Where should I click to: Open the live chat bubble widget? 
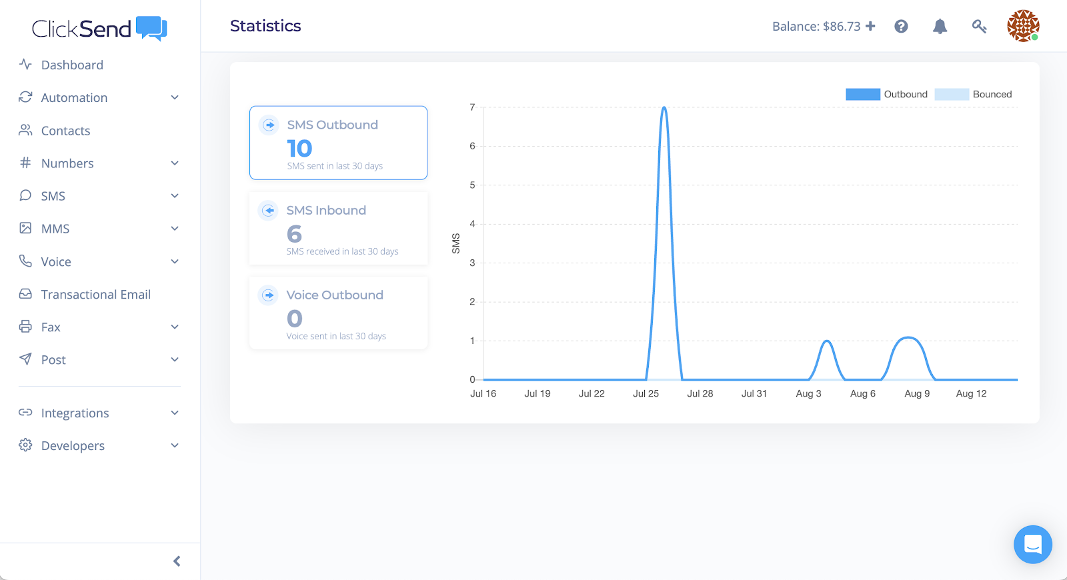[1033, 545]
